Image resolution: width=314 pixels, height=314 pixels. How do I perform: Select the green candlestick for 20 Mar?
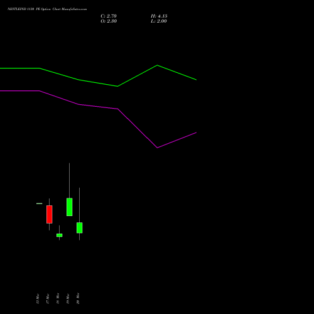pyautogui.click(x=80, y=227)
